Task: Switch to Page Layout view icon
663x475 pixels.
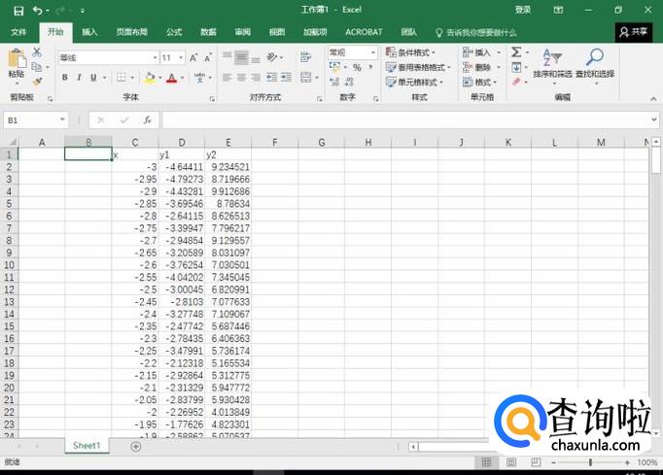Action: [x=511, y=462]
